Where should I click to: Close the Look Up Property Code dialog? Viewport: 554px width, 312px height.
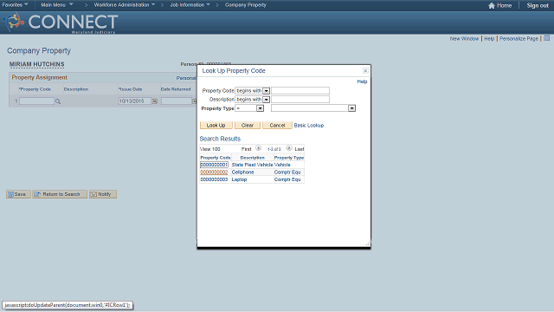(x=365, y=71)
